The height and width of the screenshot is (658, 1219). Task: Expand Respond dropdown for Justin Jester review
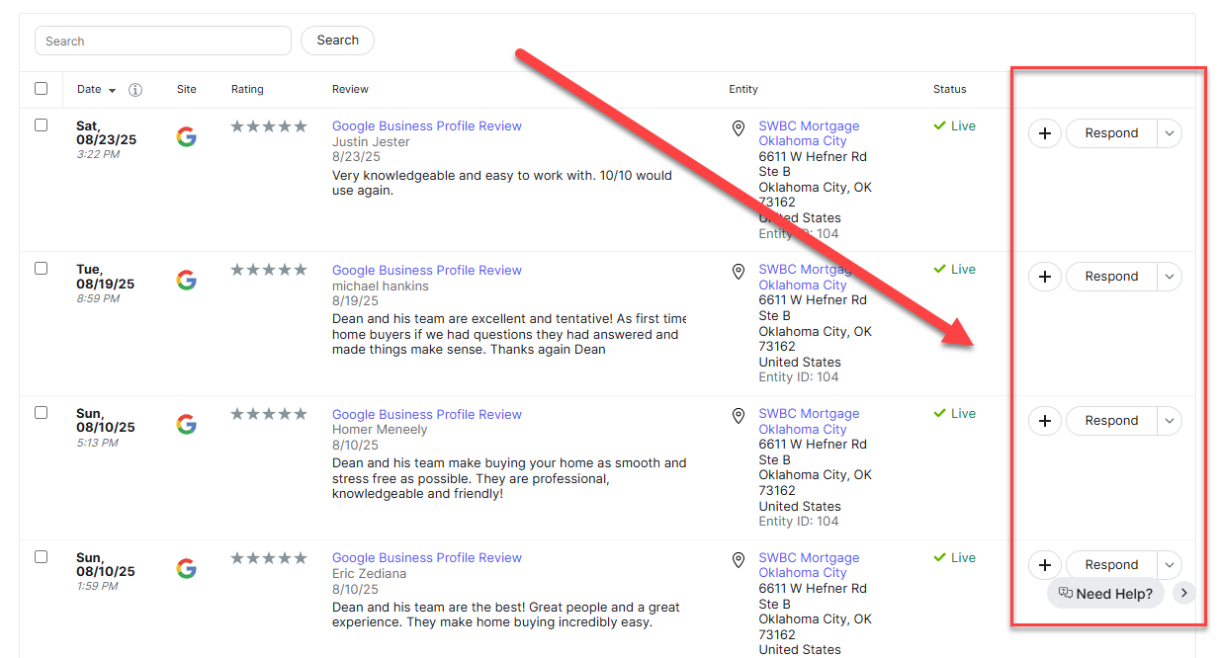pyautogui.click(x=1170, y=133)
